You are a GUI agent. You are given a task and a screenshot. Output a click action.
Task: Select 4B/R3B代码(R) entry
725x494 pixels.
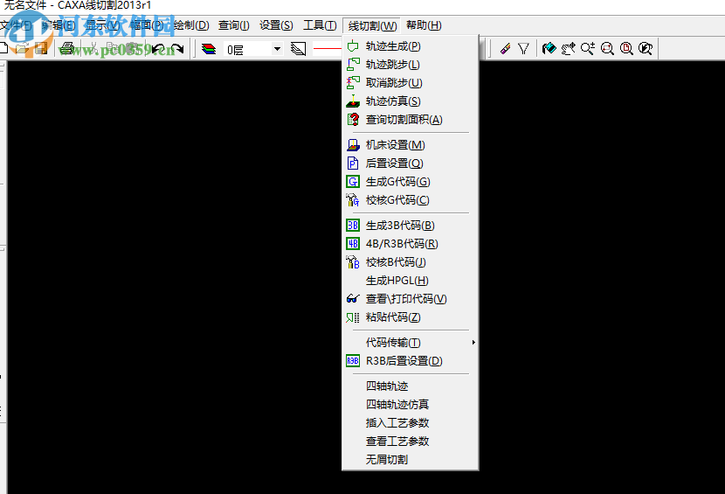[x=411, y=244]
